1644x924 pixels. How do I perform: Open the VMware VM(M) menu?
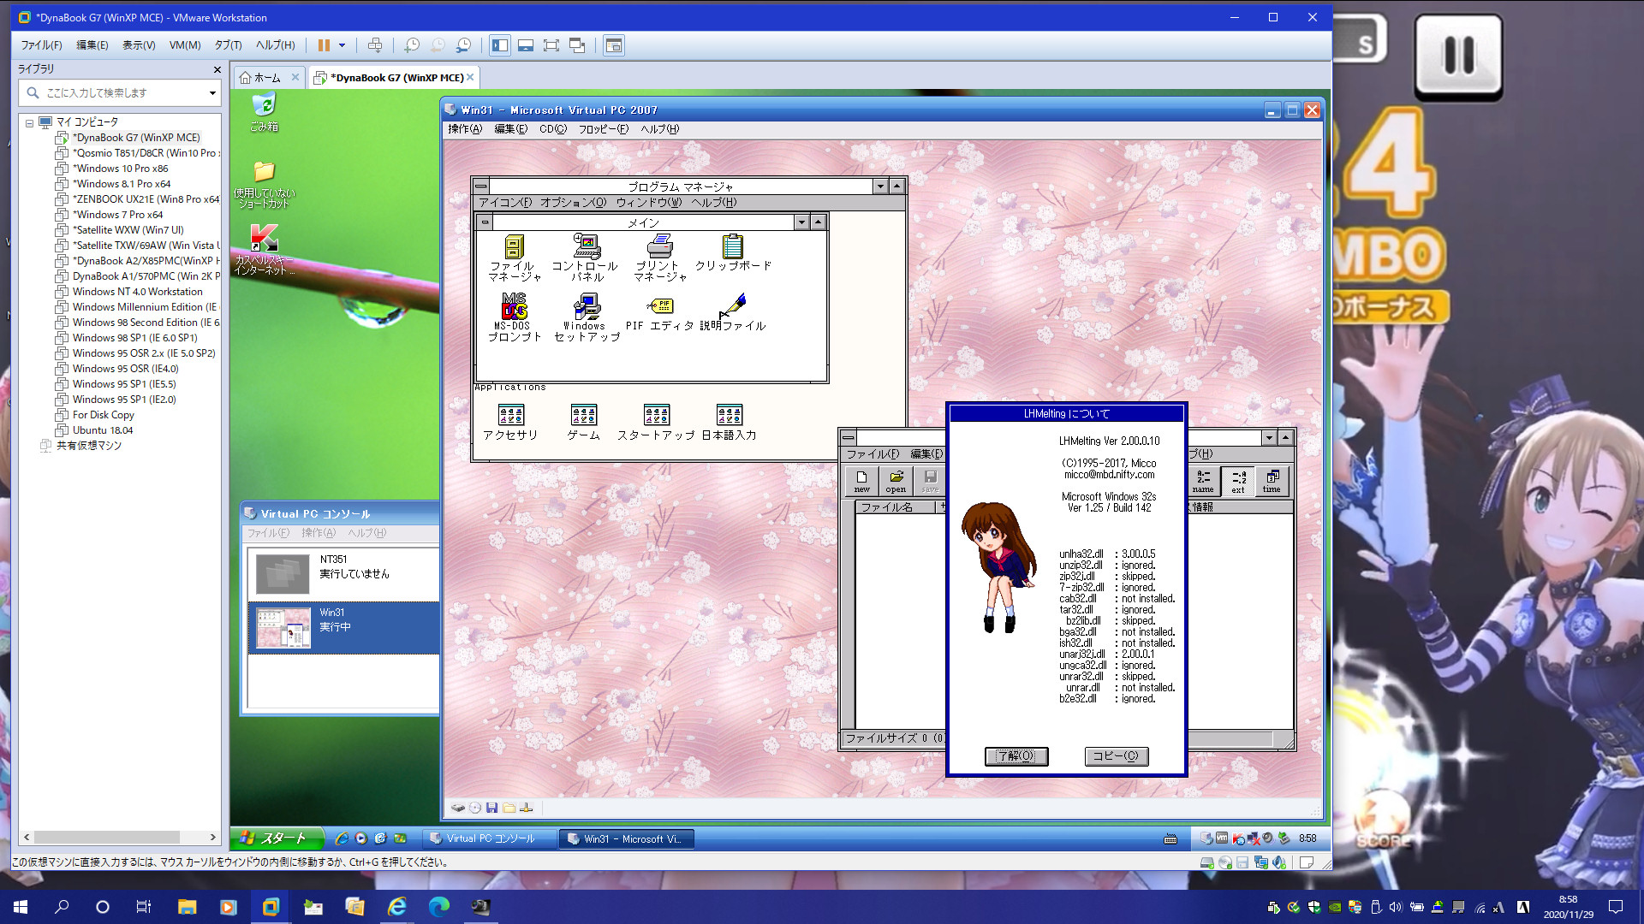point(184,45)
